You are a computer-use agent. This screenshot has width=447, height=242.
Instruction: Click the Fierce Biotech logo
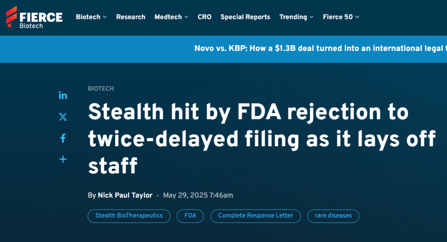click(34, 17)
